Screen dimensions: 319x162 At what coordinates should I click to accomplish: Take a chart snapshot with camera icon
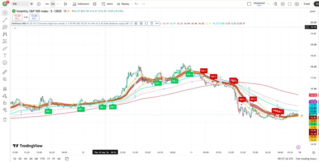click(297, 4)
